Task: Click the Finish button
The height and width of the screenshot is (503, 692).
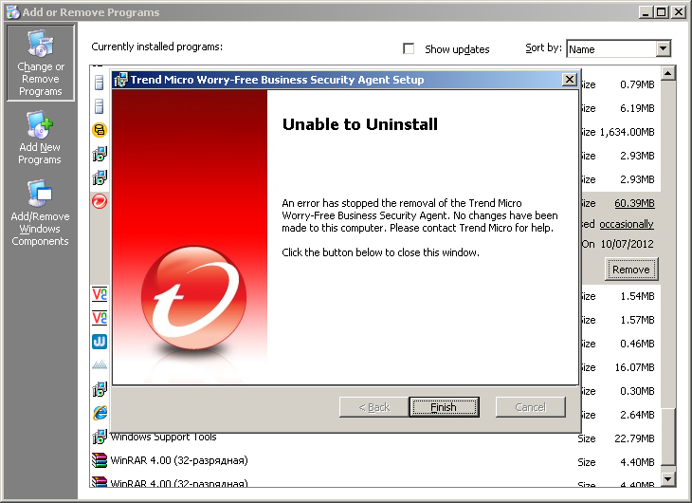Action: point(444,407)
